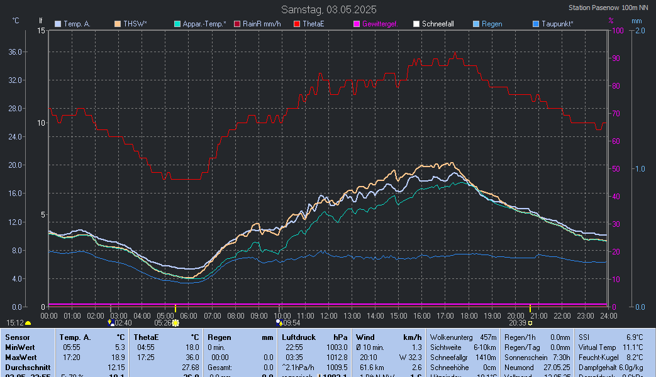This screenshot has height=377, width=656.
Task: Click the Temp. A. average value '12.15'
Action: coord(116,368)
